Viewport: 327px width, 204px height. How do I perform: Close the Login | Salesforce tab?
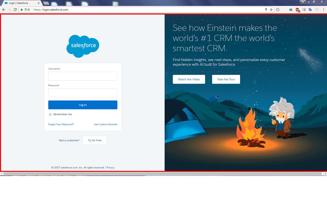coord(39,3)
